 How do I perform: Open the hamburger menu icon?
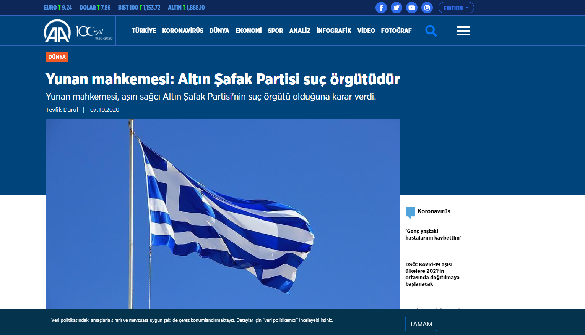pyautogui.click(x=463, y=31)
